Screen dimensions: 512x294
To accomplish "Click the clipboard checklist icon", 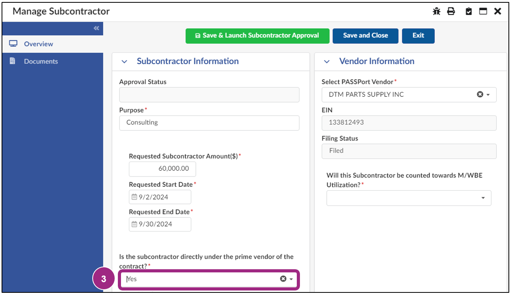I will [x=469, y=11].
